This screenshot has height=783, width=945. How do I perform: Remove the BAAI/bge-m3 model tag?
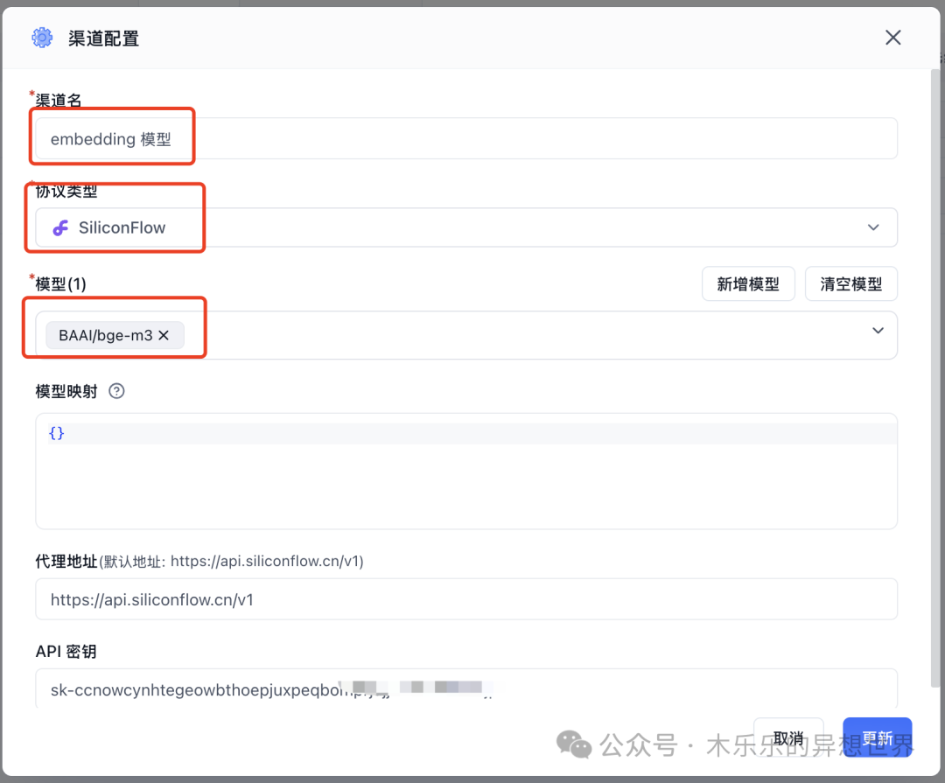pyautogui.click(x=164, y=335)
